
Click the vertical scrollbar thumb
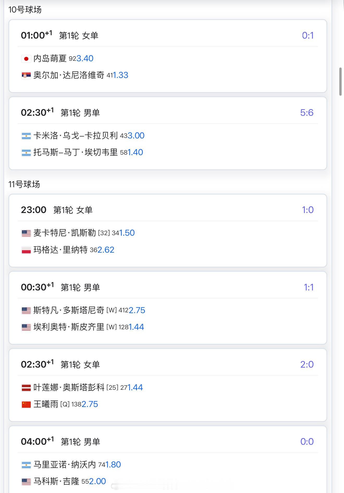[340, 82]
